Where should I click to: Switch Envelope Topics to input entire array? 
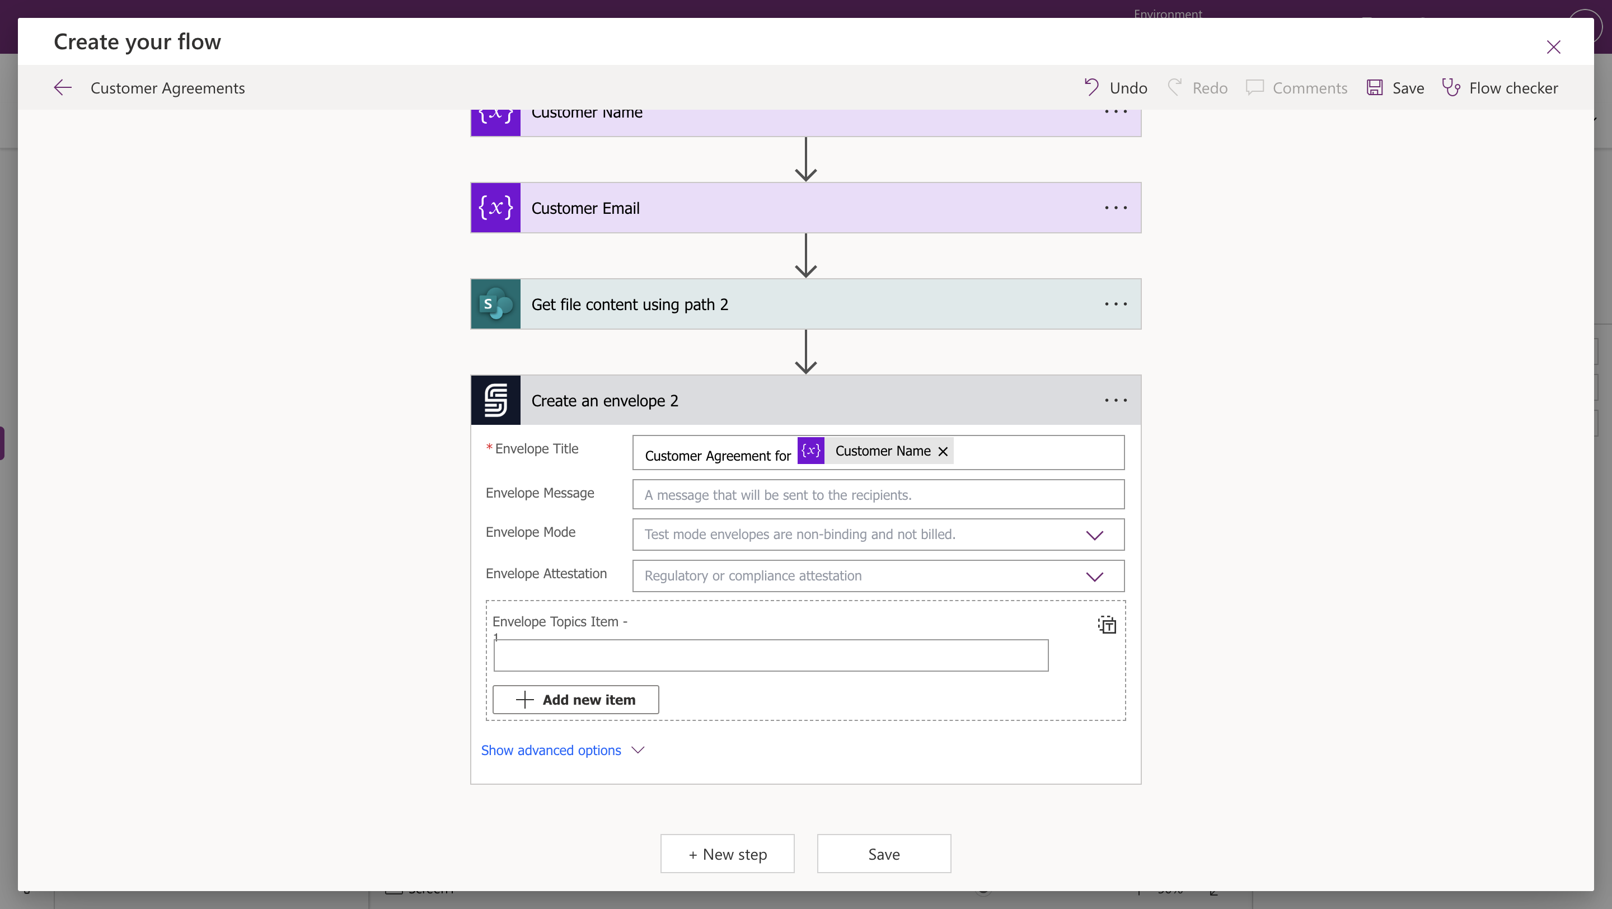1107,624
